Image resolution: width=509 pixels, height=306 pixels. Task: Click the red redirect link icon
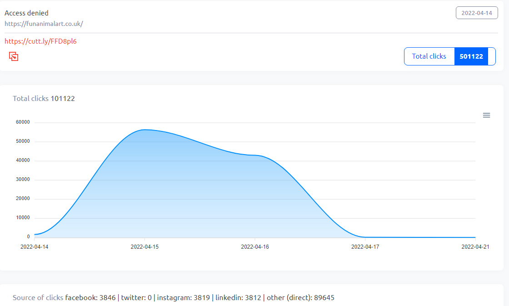13,56
